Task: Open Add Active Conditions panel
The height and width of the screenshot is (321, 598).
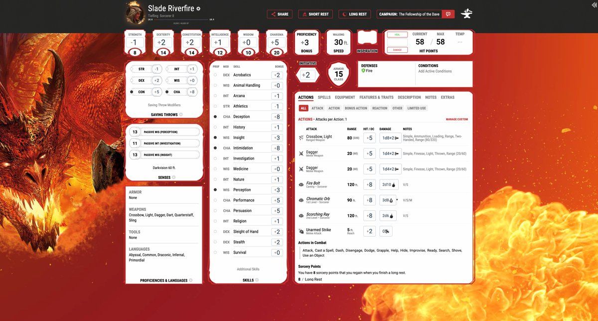Action: pyautogui.click(x=435, y=71)
